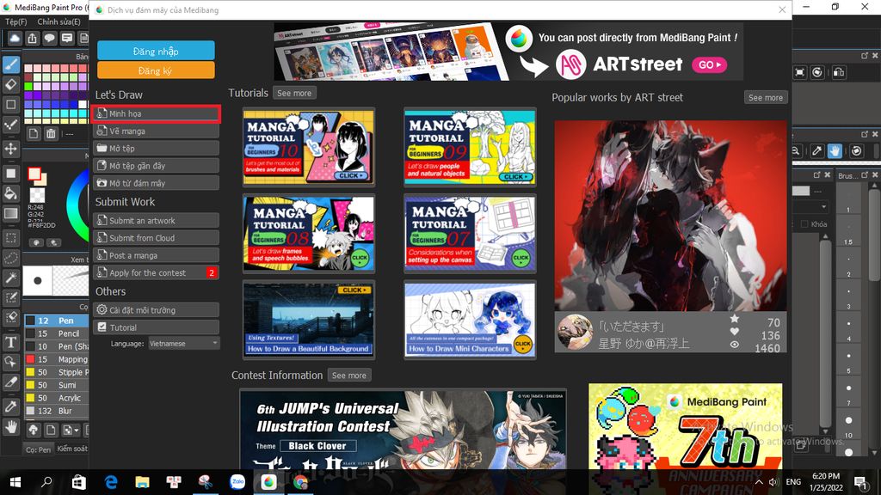Screen dimensions: 881x495
Task: Select the Dot tool with pen icon
Action: pyautogui.click(x=11, y=125)
